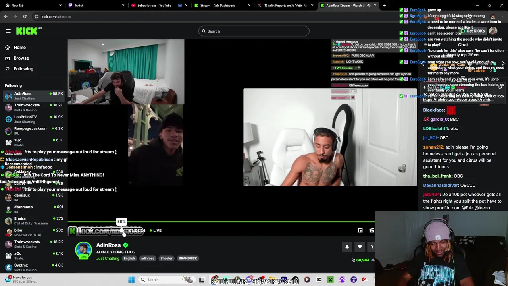
Task: Click the AdinRoss channel avatar
Action: (x=83, y=250)
